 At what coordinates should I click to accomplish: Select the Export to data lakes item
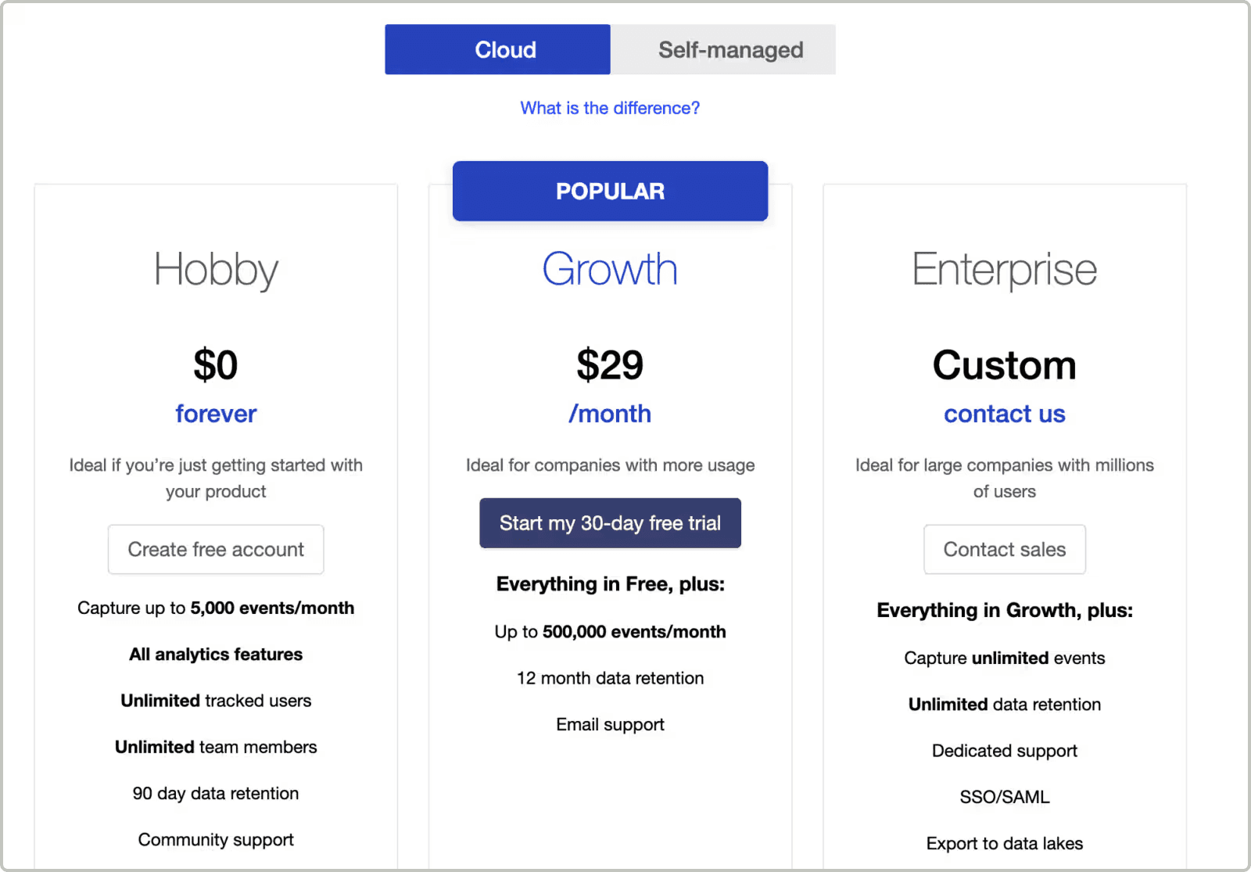tap(1004, 843)
